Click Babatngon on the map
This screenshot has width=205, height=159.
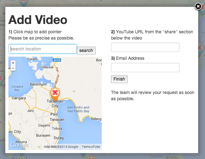click(38, 84)
